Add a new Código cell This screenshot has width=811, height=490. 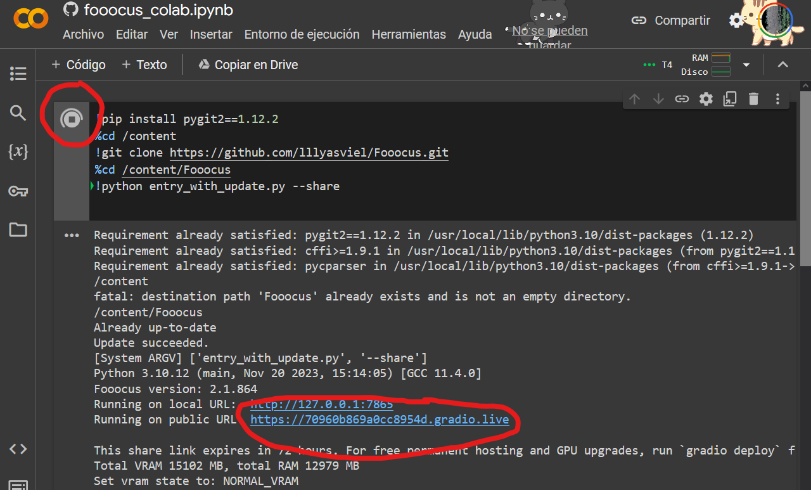click(78, 65)
